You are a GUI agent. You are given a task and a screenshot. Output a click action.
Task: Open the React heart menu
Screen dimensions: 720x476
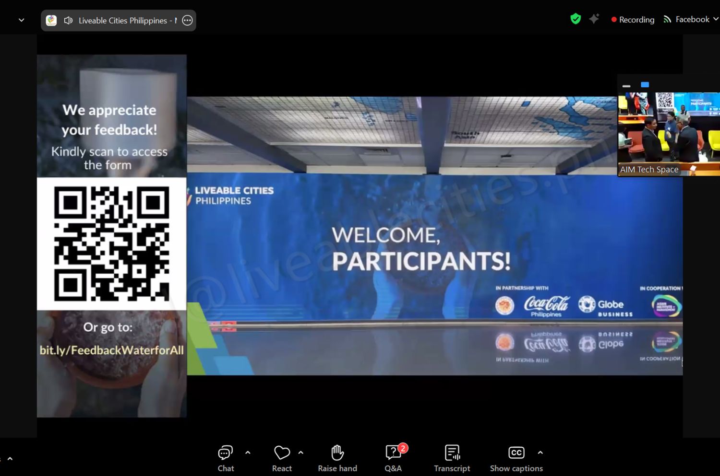tap(282, 458)
